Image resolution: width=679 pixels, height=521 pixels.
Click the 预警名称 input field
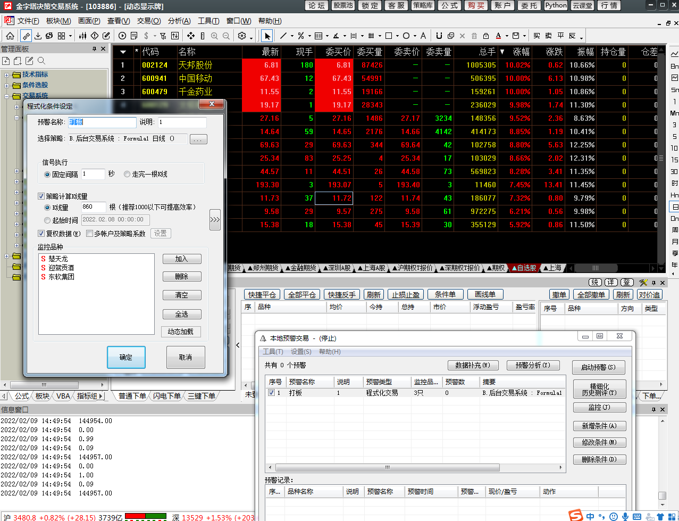tap(102, 122)
